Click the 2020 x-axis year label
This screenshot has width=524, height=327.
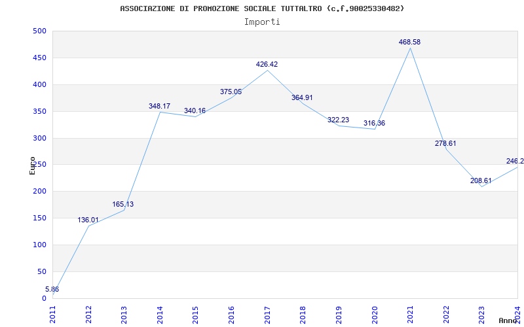point(375,315)
